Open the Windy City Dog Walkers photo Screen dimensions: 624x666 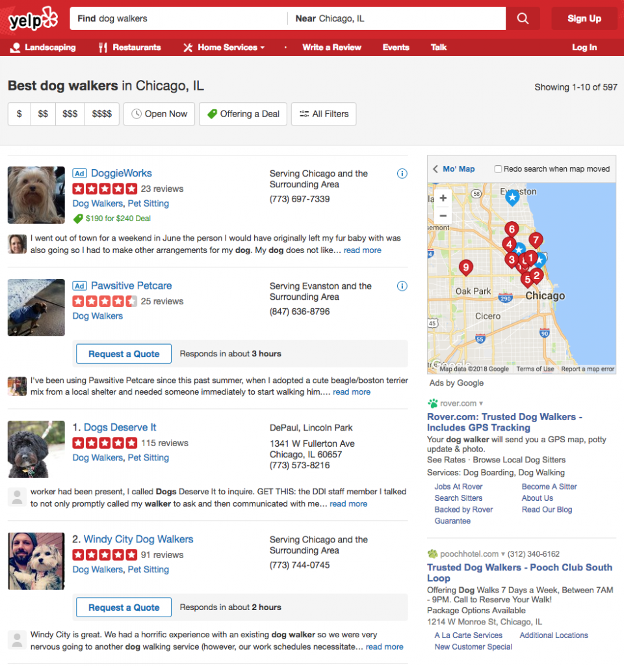click(36, 561)
